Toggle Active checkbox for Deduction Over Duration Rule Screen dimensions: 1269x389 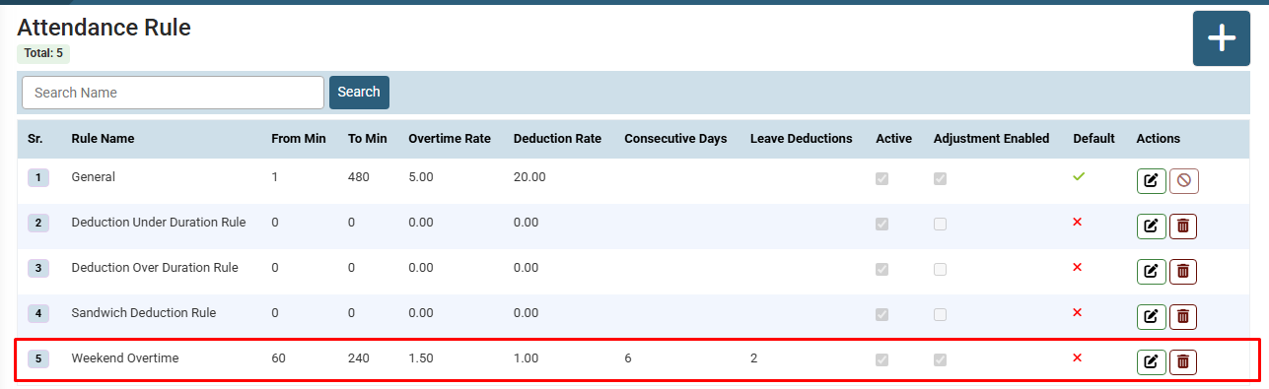pos(882,270)
